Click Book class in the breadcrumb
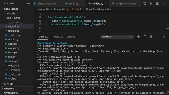169x95 pixels. point(79,9)
